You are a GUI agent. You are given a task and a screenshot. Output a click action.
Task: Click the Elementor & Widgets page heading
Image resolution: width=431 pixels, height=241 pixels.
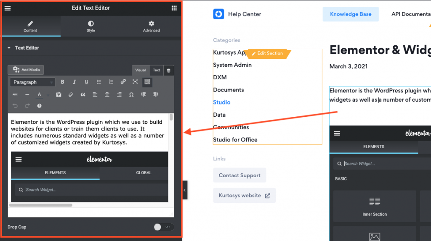point(380,50)
